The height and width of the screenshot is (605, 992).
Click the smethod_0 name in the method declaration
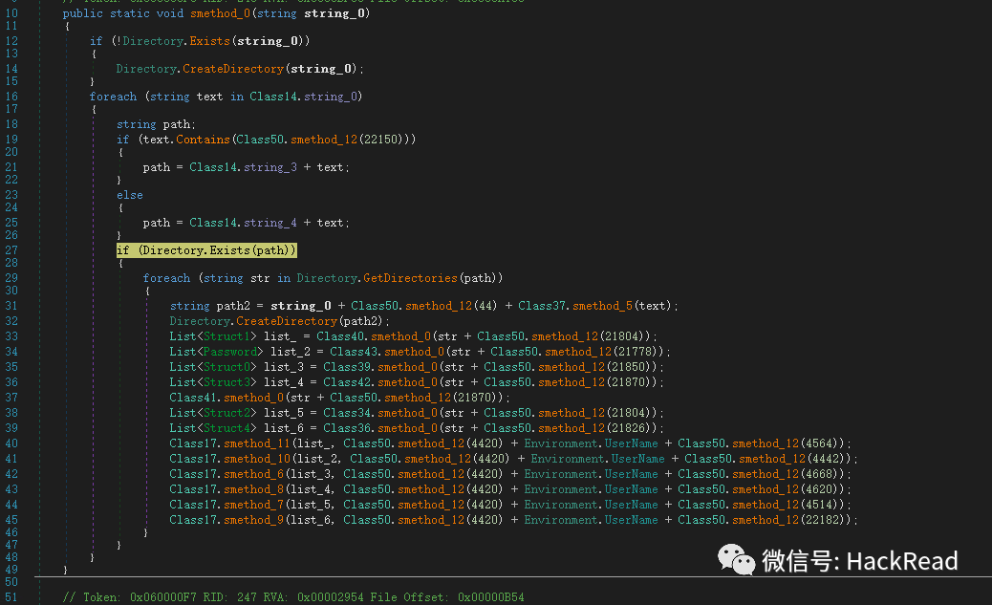(220, 13)
